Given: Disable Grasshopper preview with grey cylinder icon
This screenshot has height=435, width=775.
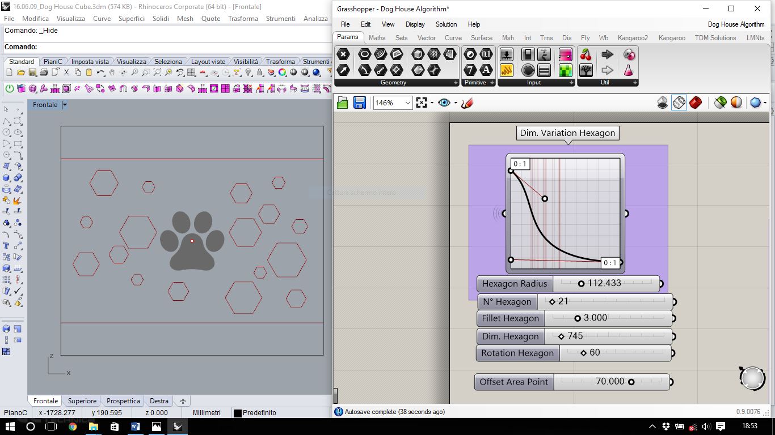Looking at the screenshot, I should click(x=663, y=103).
